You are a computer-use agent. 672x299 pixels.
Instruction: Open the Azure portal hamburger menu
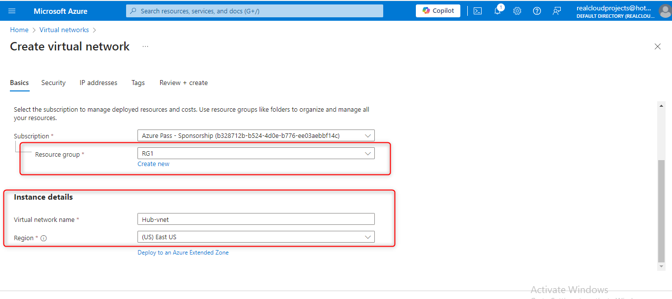click(x=12, y=11)
